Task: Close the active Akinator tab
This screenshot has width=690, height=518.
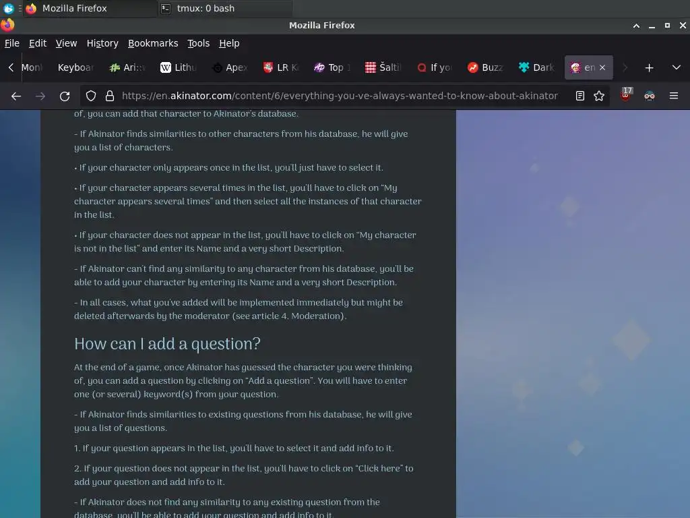Action: [x=602, y=67]
